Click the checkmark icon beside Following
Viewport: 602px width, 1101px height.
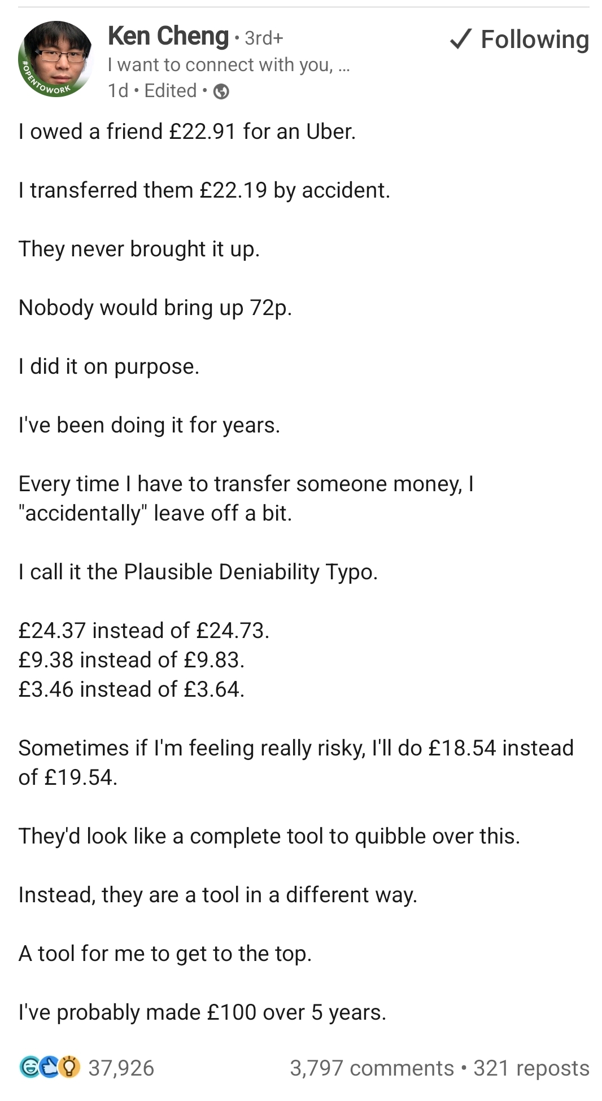point(461,39)
